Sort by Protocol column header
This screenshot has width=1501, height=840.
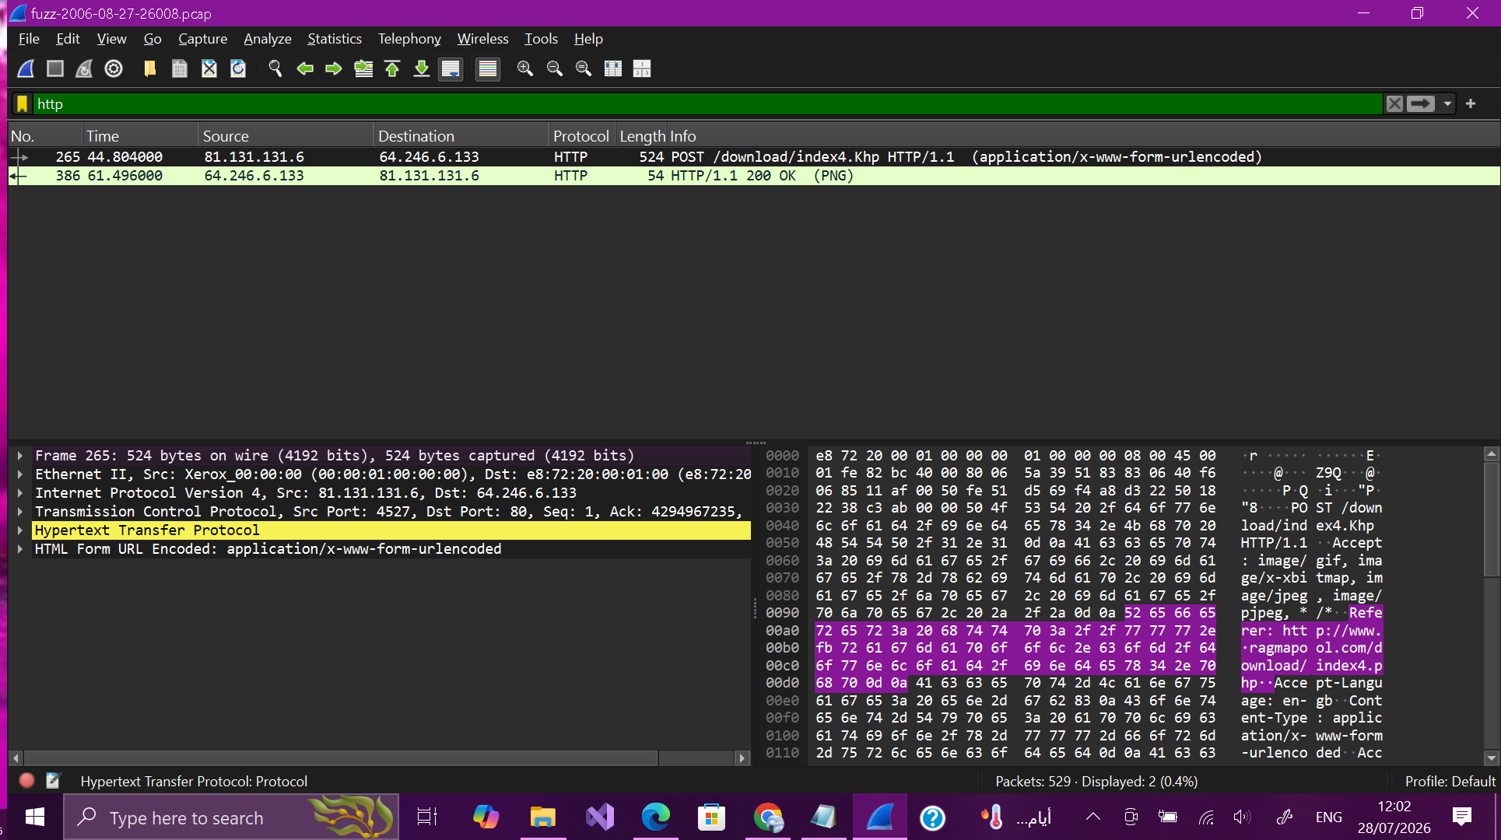point(581,136)
